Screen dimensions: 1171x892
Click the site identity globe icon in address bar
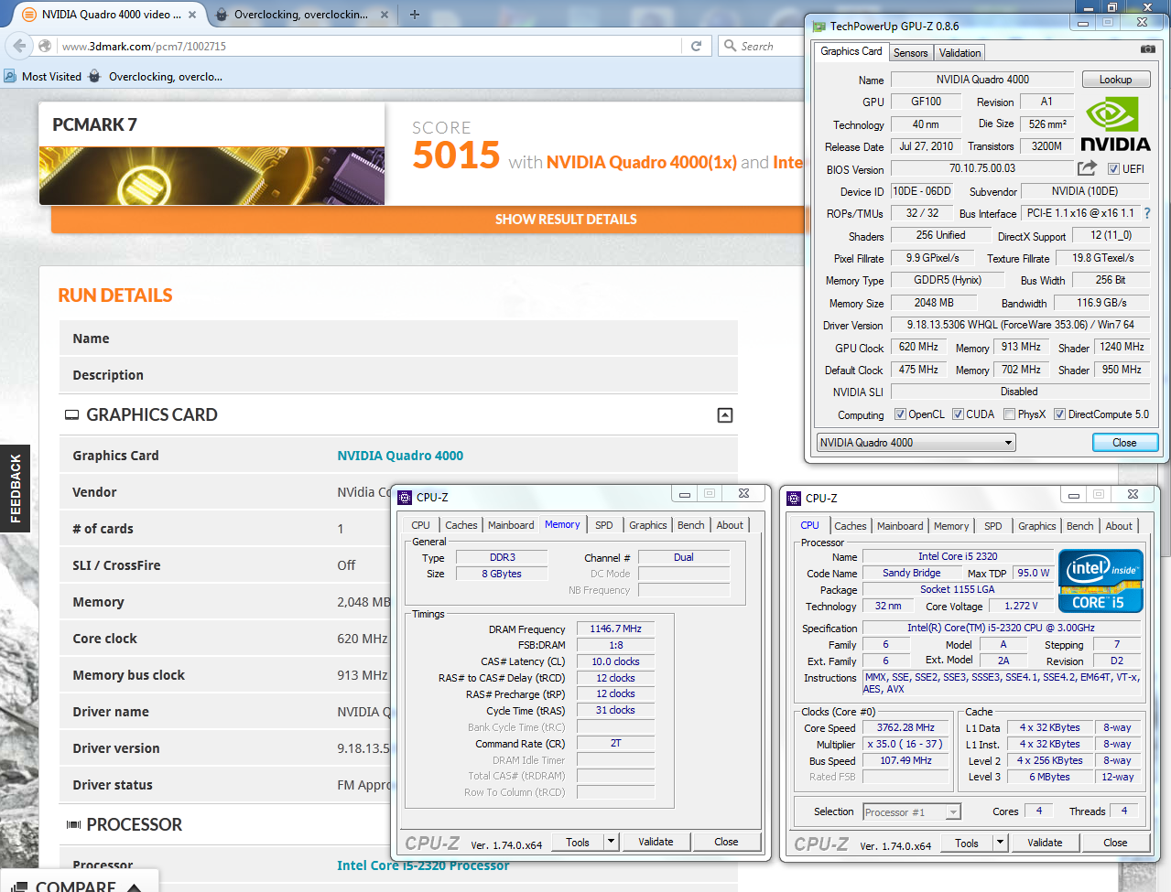tap(46, 46)
